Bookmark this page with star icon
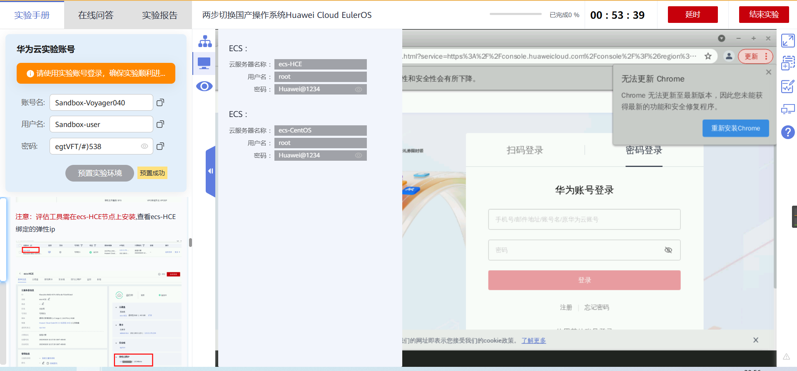The width and height of the screenshot is (797, 371). [708, 56]
